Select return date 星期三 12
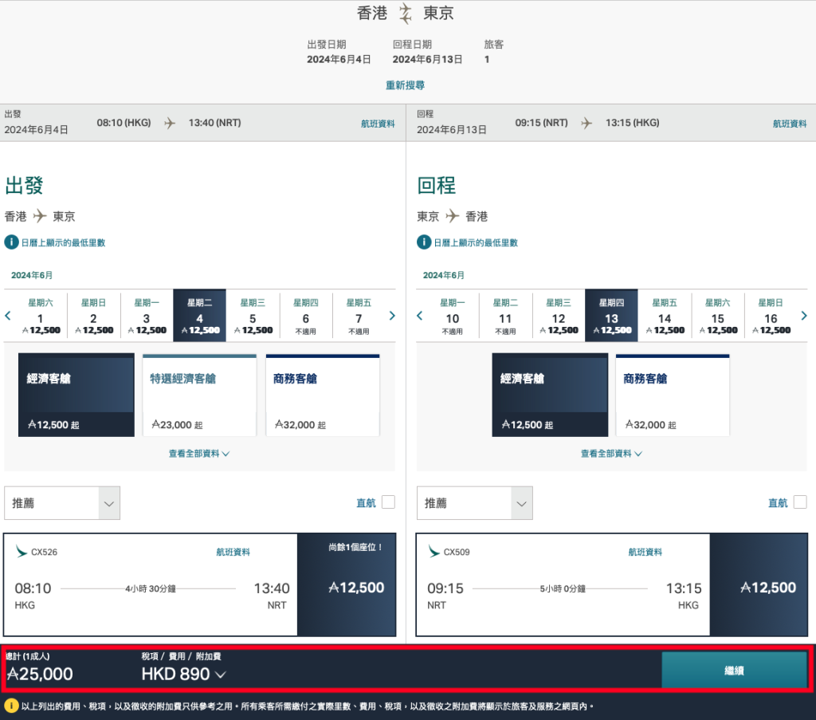 click(x=559, y=316)
